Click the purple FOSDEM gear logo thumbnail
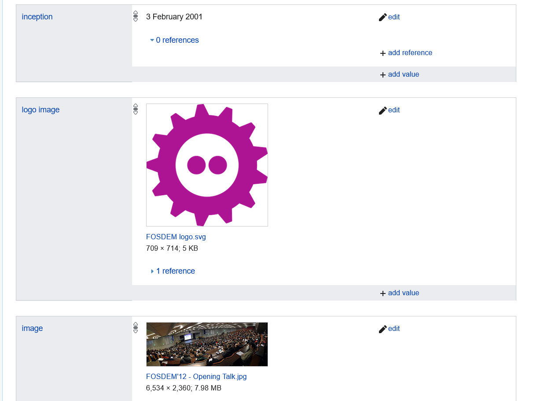 coord(207,165)
